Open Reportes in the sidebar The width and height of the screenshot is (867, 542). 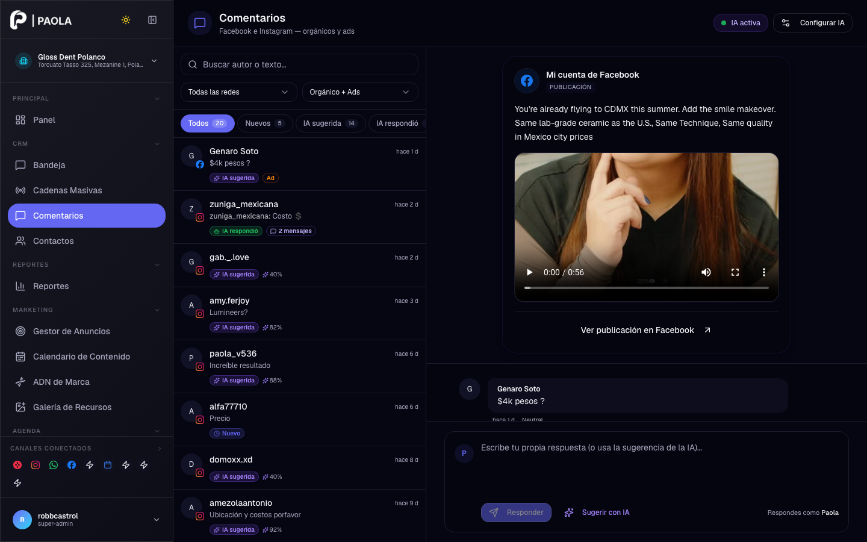87,286
